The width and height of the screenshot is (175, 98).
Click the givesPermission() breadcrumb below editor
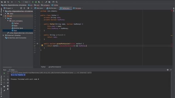(x=55, y=67)
